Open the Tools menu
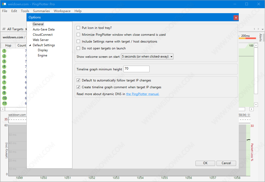This screenshot has height=182, width=265. [x=25, y=11]
